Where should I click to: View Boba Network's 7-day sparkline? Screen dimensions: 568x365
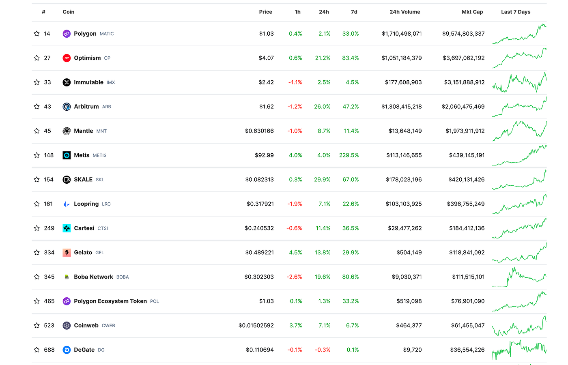click(519, 277)
